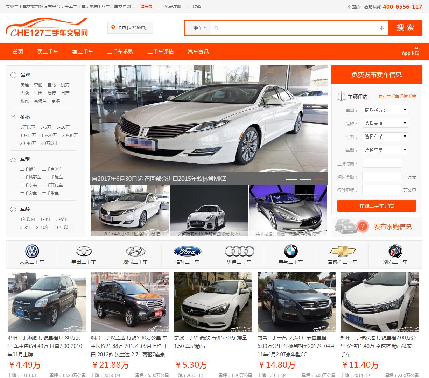Filter by brand 奥迪 in sidebar
This screenshot has height=378, width=429.
24,85
